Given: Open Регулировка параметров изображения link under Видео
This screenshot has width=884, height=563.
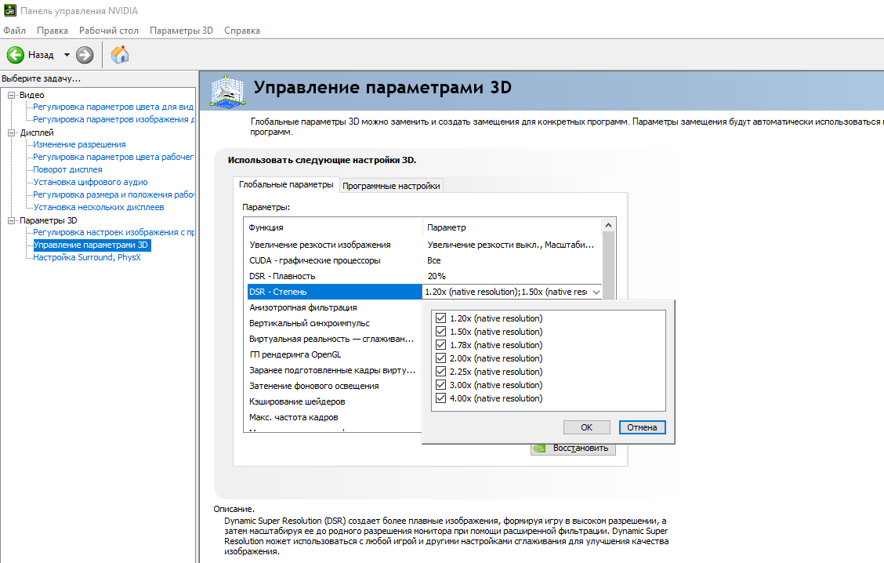Looking at the screenshot, I should point(113,119).
